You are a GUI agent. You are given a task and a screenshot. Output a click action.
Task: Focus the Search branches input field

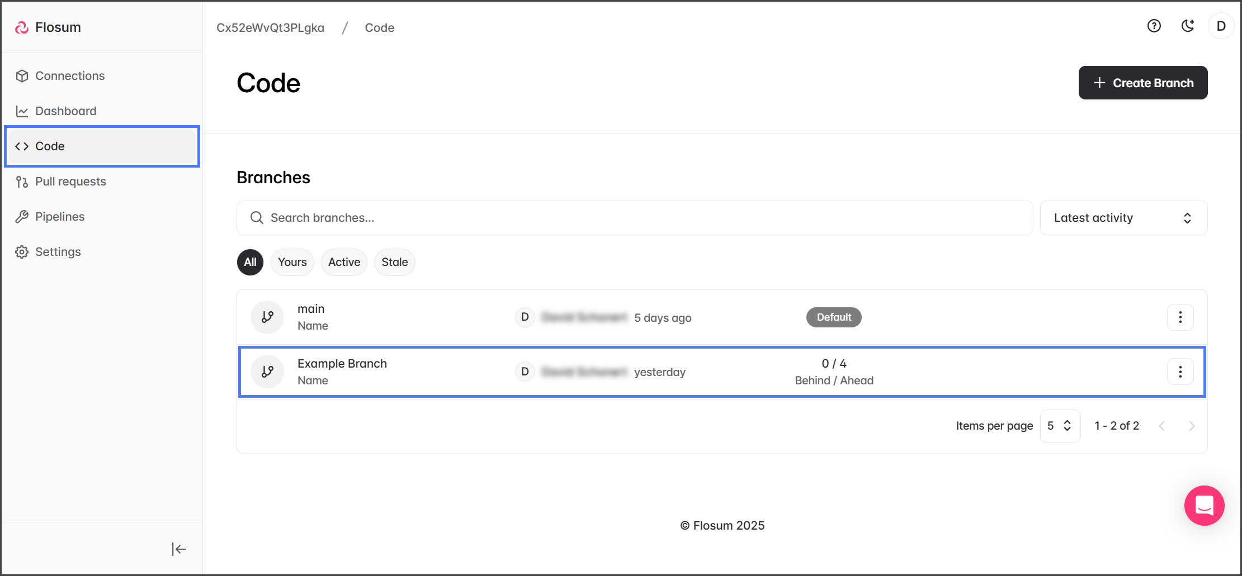point(635,218)
